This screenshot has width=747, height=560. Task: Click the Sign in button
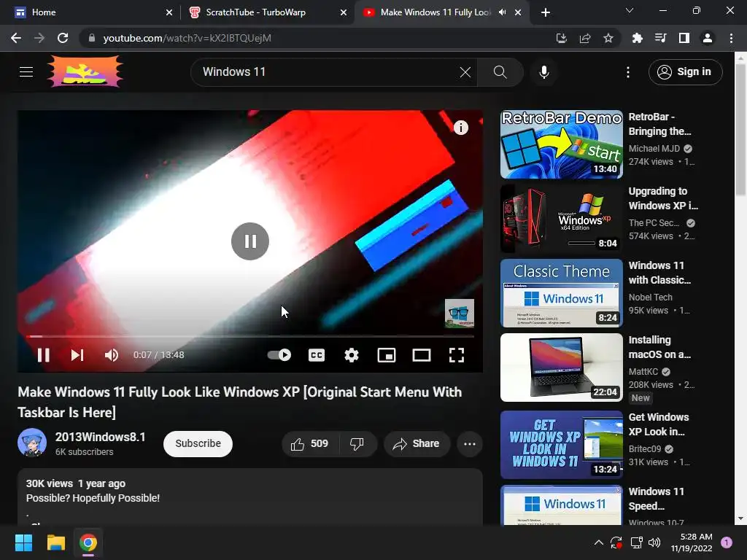(685, 72)
